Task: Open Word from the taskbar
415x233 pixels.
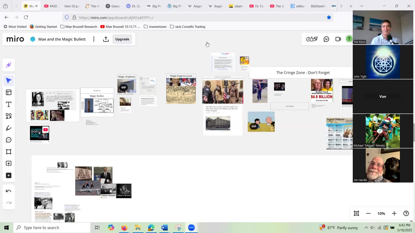Action: click(x=164, y=227)
